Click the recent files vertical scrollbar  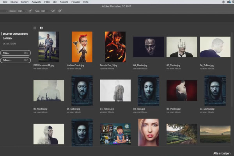pyautogui.click(x=232, y=69)
